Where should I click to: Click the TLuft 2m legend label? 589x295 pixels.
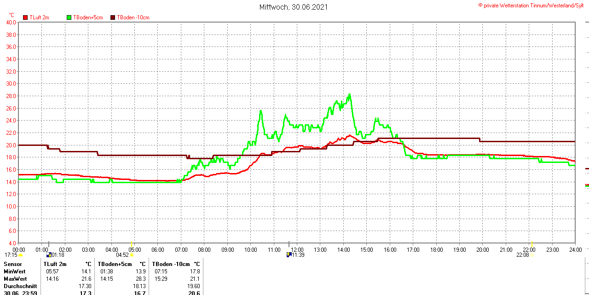coord(39,17)
